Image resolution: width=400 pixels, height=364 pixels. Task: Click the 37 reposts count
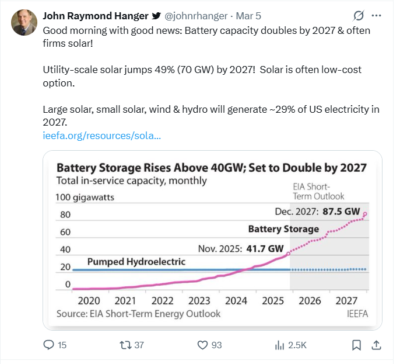(139, 345)
